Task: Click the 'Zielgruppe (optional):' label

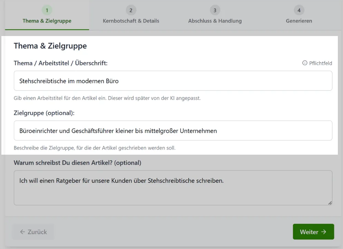Action: coord(44,113)
